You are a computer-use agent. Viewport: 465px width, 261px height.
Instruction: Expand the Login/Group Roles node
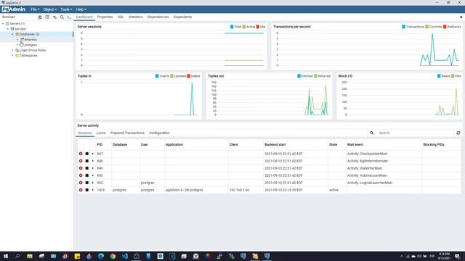[12, 50]
